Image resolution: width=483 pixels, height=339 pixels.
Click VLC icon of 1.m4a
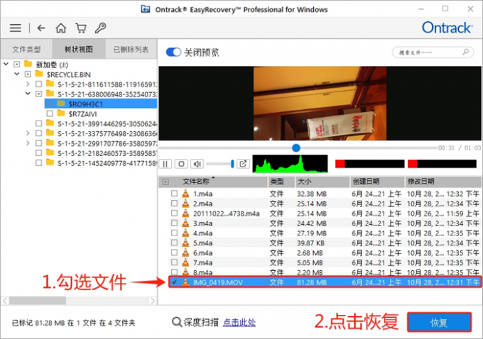tap(185, 194)
